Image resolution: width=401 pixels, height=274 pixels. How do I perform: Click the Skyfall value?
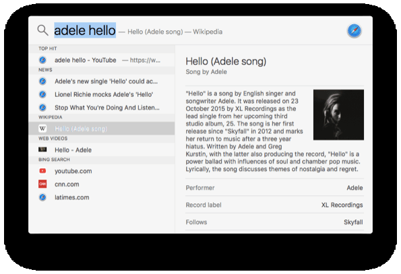pos(353,222)
